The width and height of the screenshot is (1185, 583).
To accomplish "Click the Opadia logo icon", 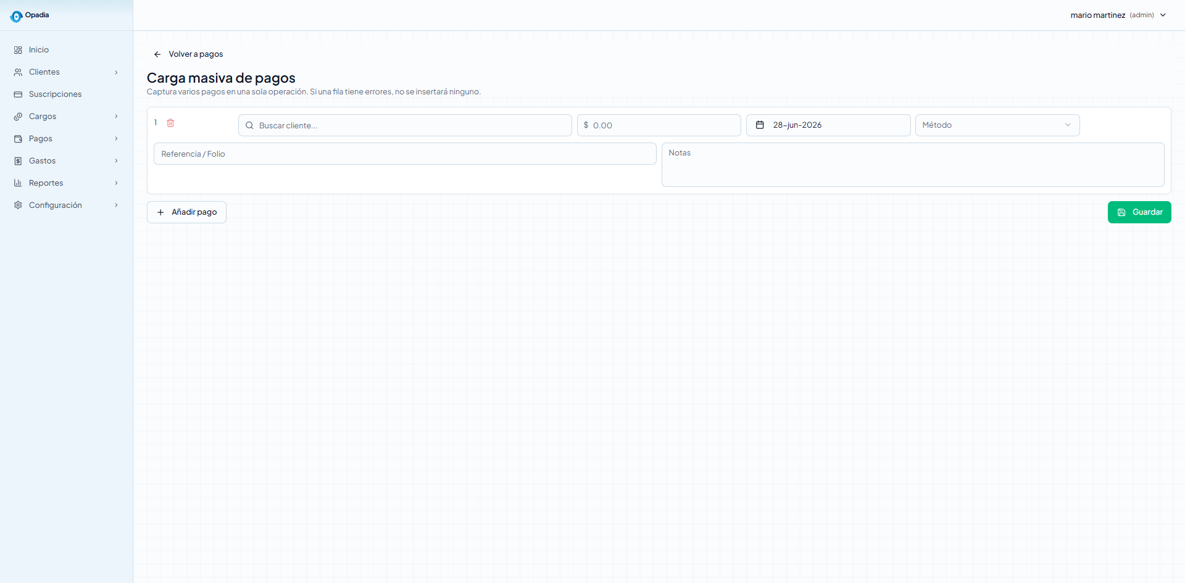I will pyautogui.click(x=16, y=17).
